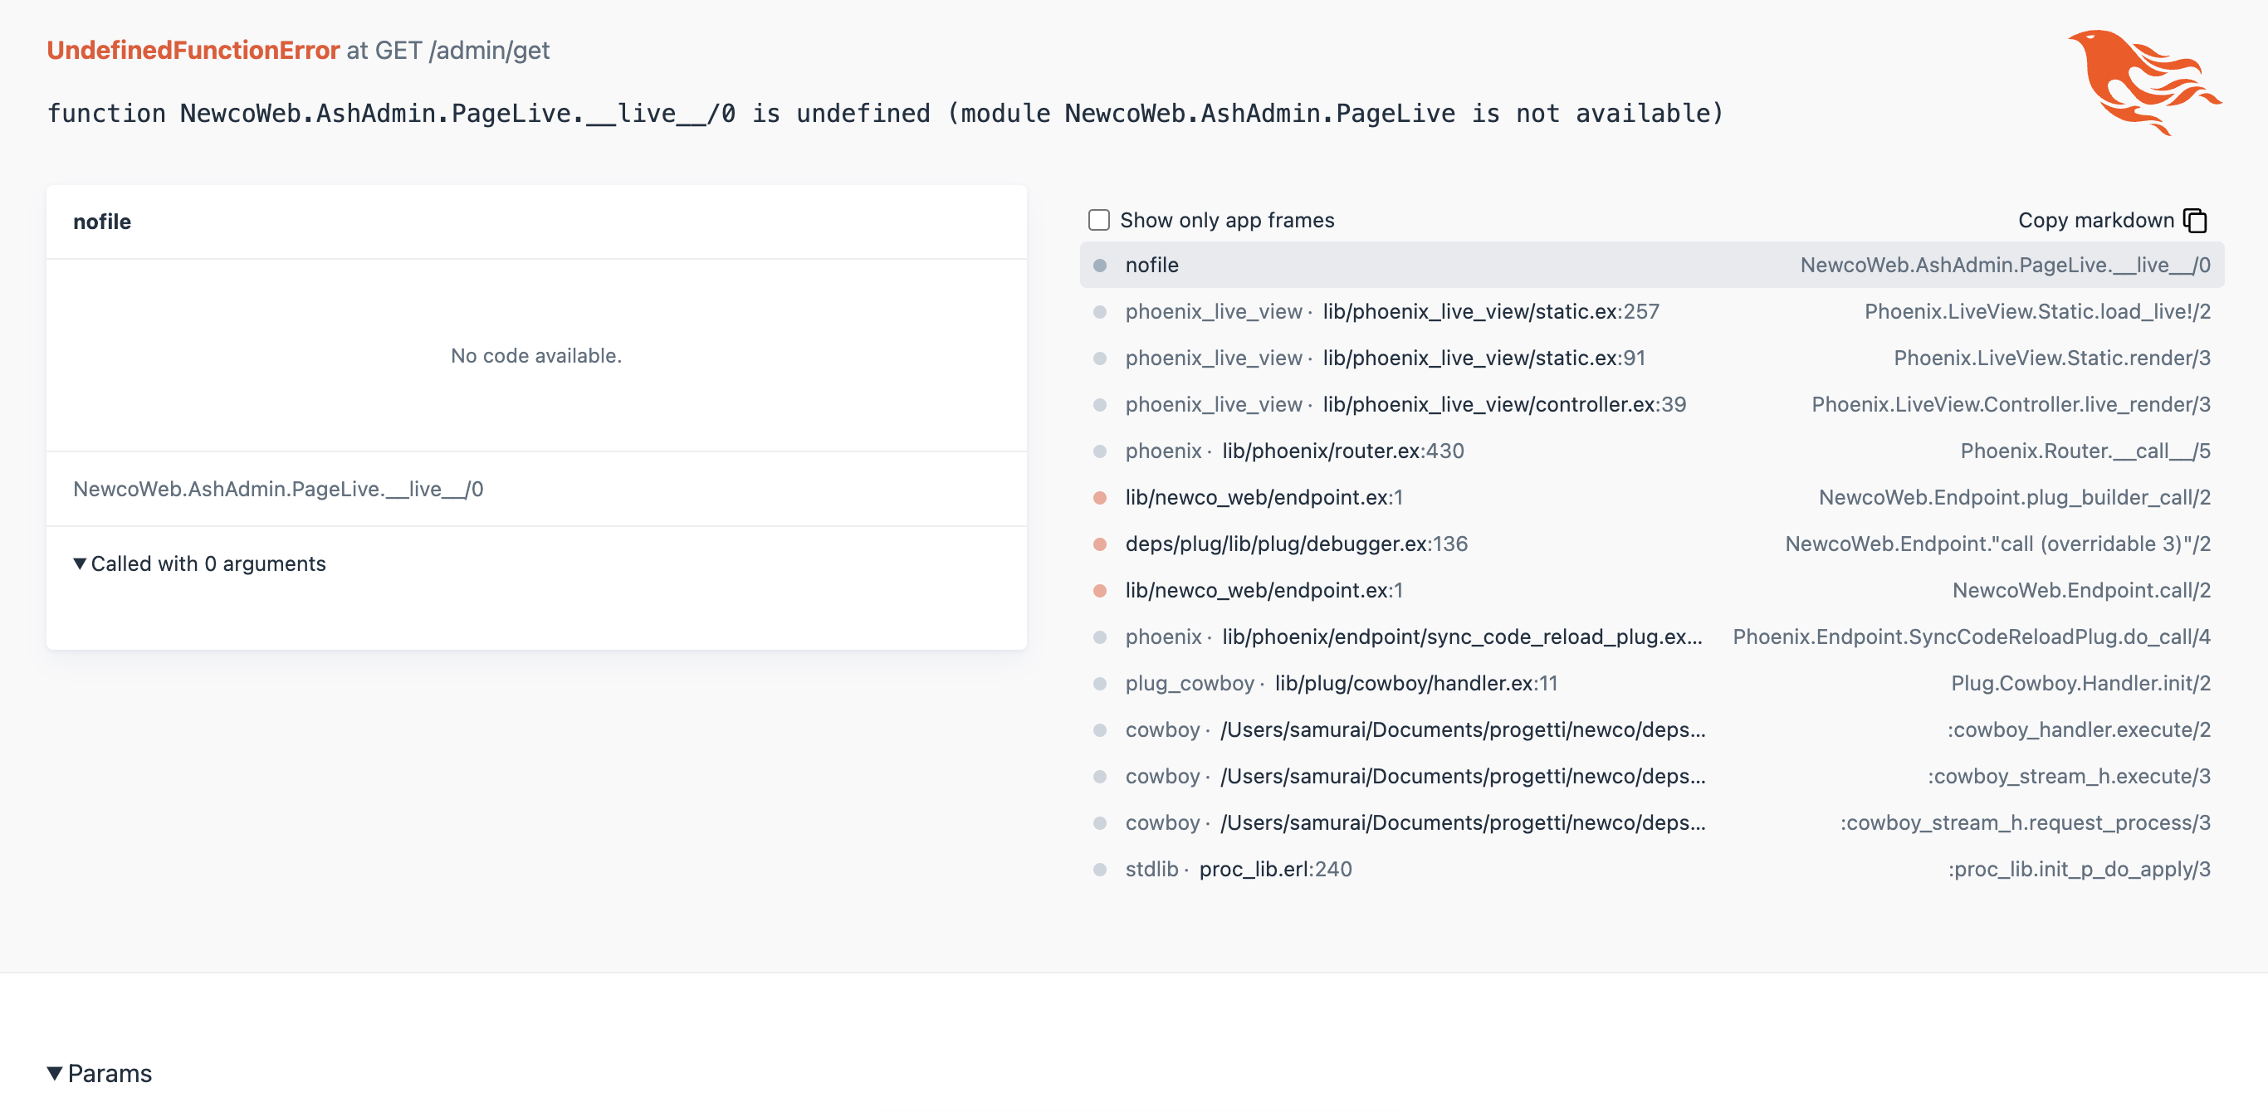
Task: Click the gray dot beside plug_cowboy handler frame
Action: click(1100, 683)
